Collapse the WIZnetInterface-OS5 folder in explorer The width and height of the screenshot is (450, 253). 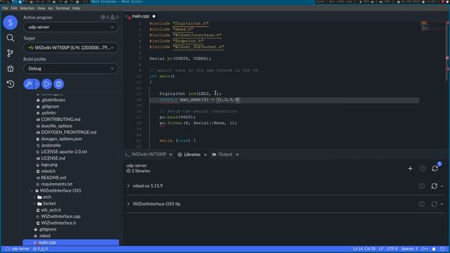point(32,190)
